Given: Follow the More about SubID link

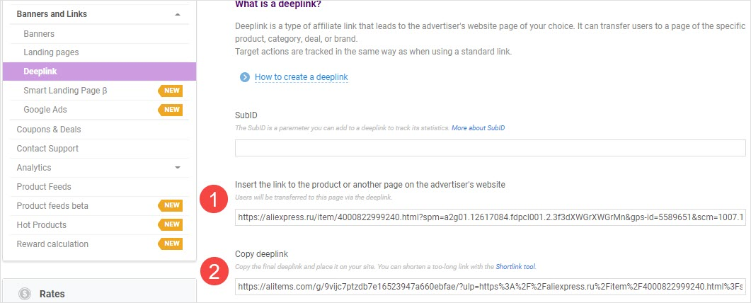Looking at the screenshot, I should click(x=478, y=128).
